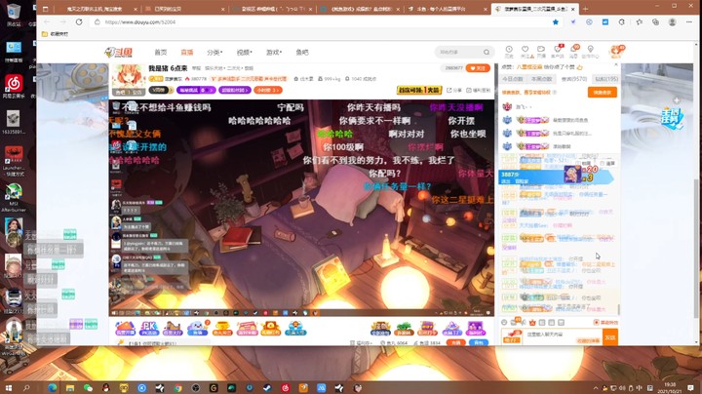Screen dimensions: 702x394
Task: Open the followed heart icon in header
Action: coord(526,51)
